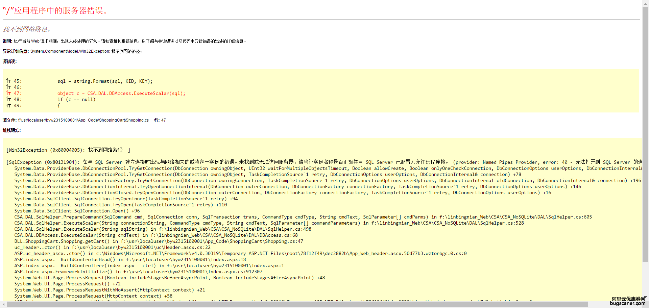Click the BLL.ShoppingCart.Shopping.getCart() line
The image size is (649, 308).
pos(159,241)
